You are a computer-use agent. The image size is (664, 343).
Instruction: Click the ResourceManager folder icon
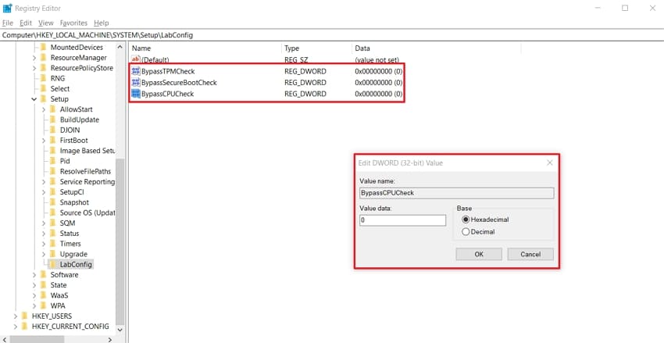click(x=43, y=58)
